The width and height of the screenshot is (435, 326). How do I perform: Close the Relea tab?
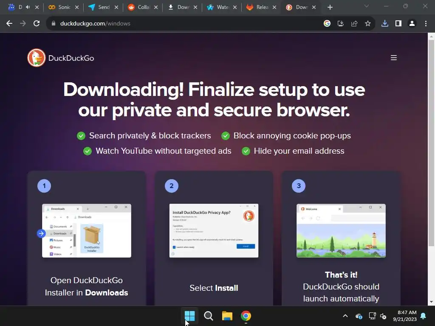(x=274, y=7)
